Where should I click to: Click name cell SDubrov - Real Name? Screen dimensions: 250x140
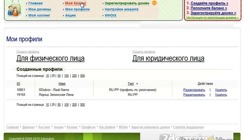(x=54, y=90)
